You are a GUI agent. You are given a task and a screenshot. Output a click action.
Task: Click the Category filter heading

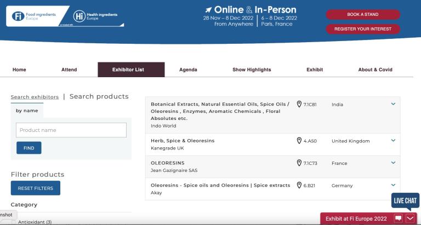[24, 205]
